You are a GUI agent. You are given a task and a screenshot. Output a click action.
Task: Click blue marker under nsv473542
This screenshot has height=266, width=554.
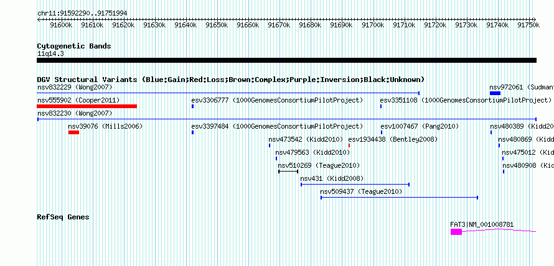[x=270, y=145]
